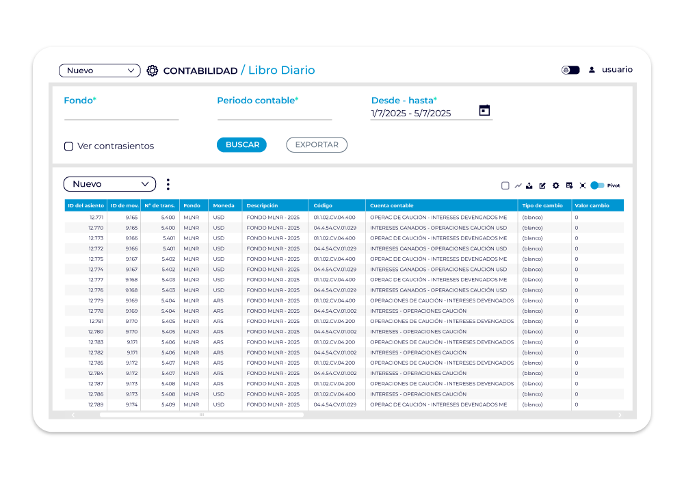The height and width of the screenshot is (479, 684).
Task: Toggle the dark mode switch in header
Action: pyautogui.click(x=570, y=70)
